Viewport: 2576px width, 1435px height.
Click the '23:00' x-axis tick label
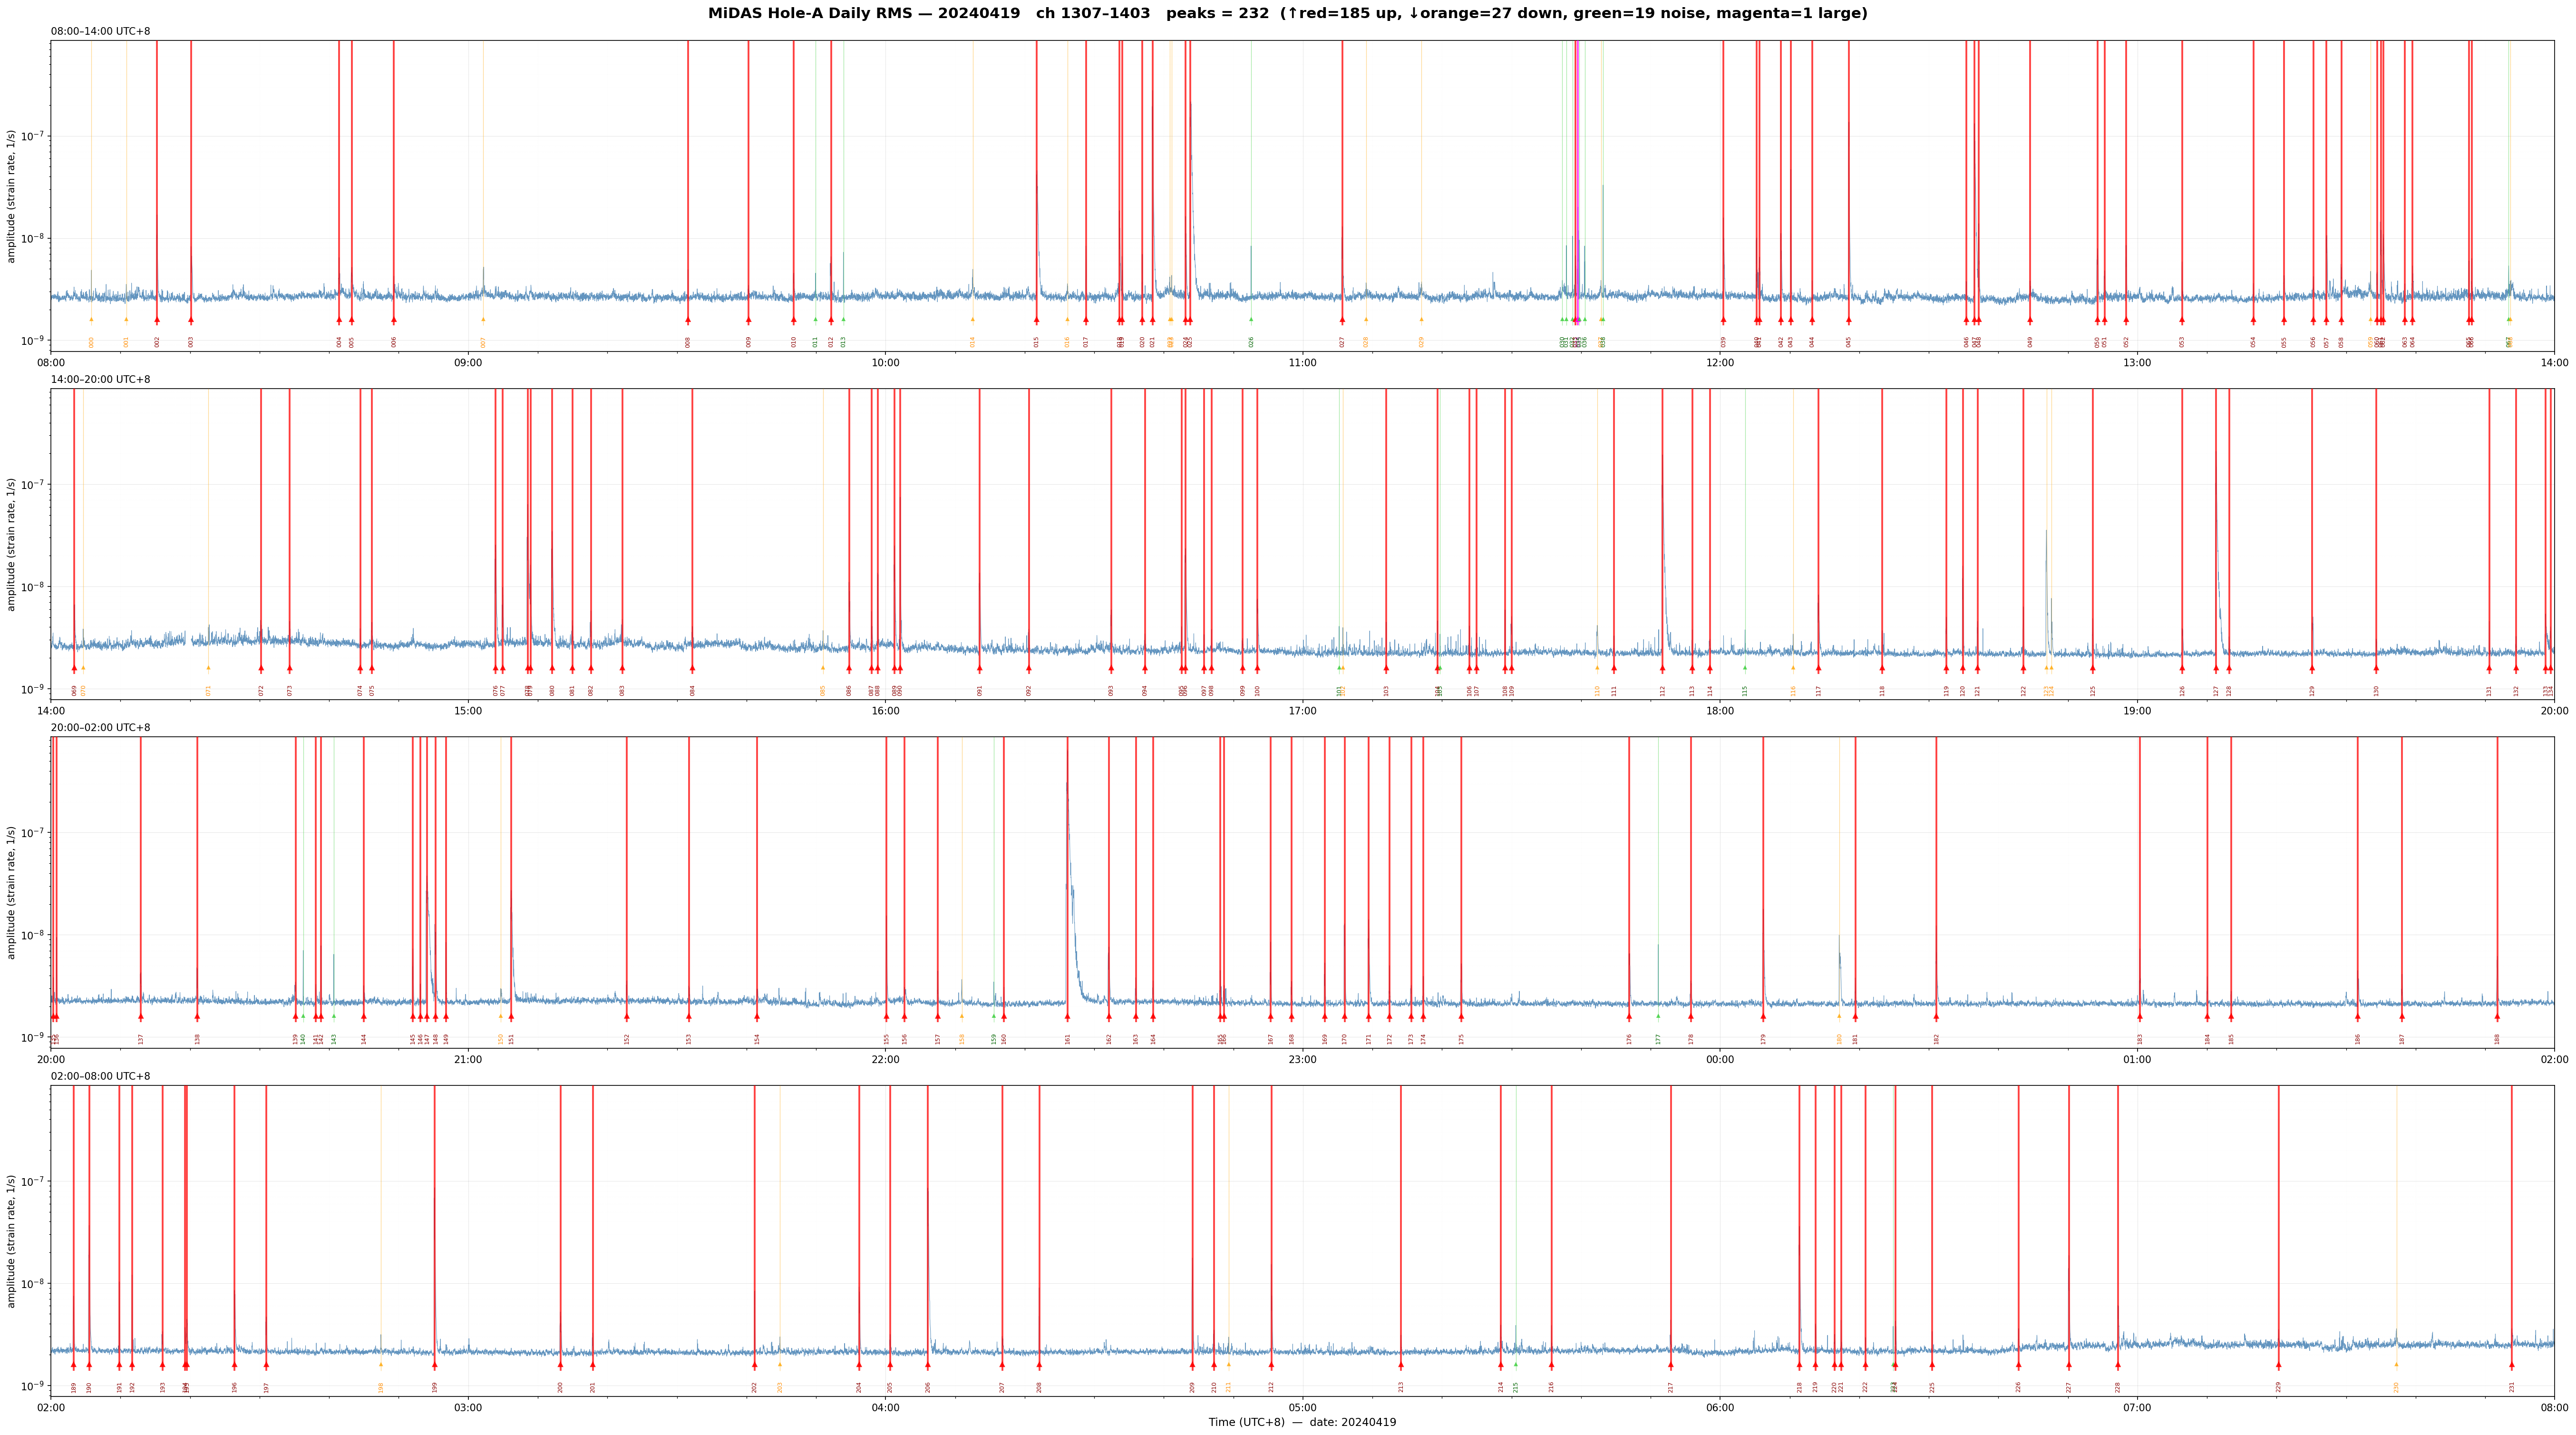1302,1060
